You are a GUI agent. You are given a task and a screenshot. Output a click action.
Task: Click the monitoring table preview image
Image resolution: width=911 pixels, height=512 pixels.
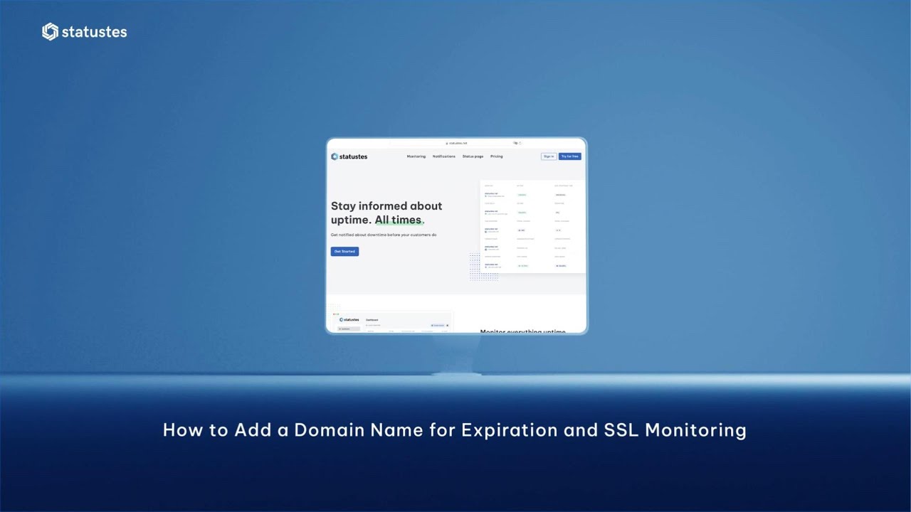tap(532, 226)
